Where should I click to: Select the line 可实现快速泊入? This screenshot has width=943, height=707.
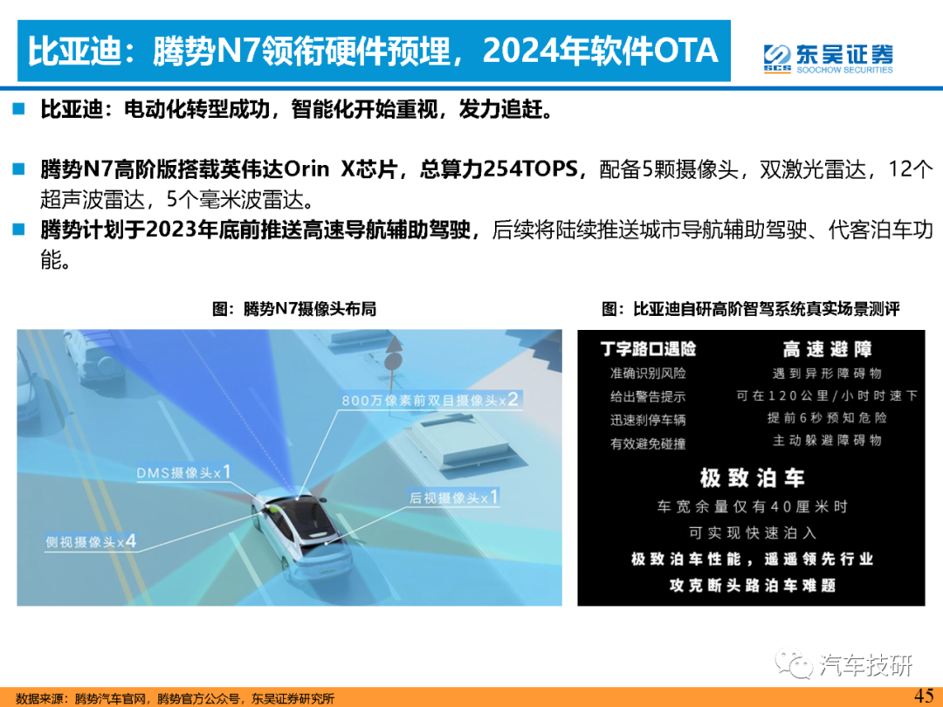(x=752, y=532)
